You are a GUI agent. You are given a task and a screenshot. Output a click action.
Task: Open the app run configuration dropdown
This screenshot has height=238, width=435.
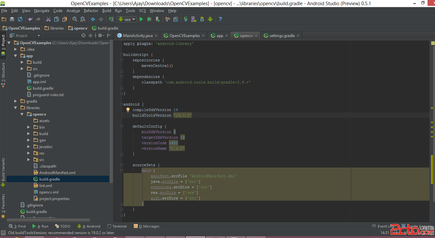[x=127, y=19]
